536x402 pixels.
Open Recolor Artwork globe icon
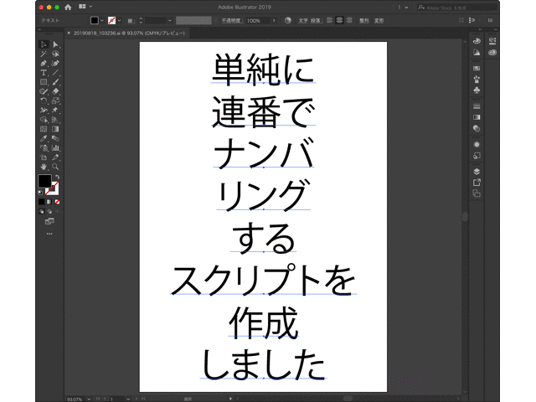[x=288, y=20]
